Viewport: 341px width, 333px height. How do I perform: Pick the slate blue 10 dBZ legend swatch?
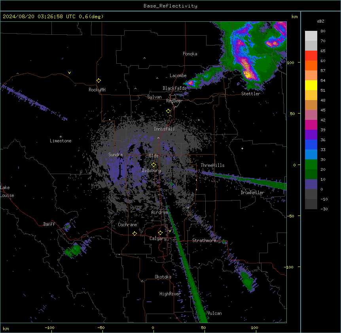click(311, 184)
